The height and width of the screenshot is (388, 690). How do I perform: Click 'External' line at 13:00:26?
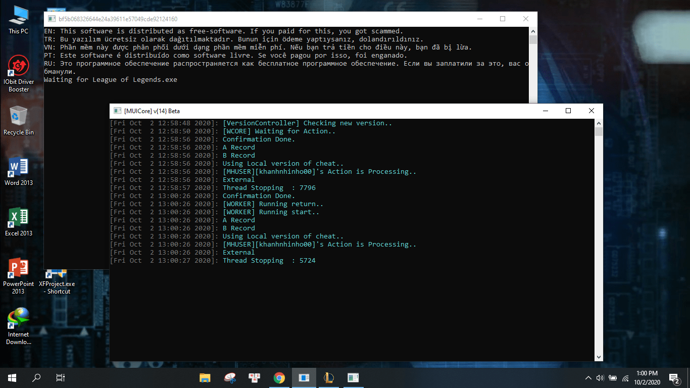[x=239, y=252]
